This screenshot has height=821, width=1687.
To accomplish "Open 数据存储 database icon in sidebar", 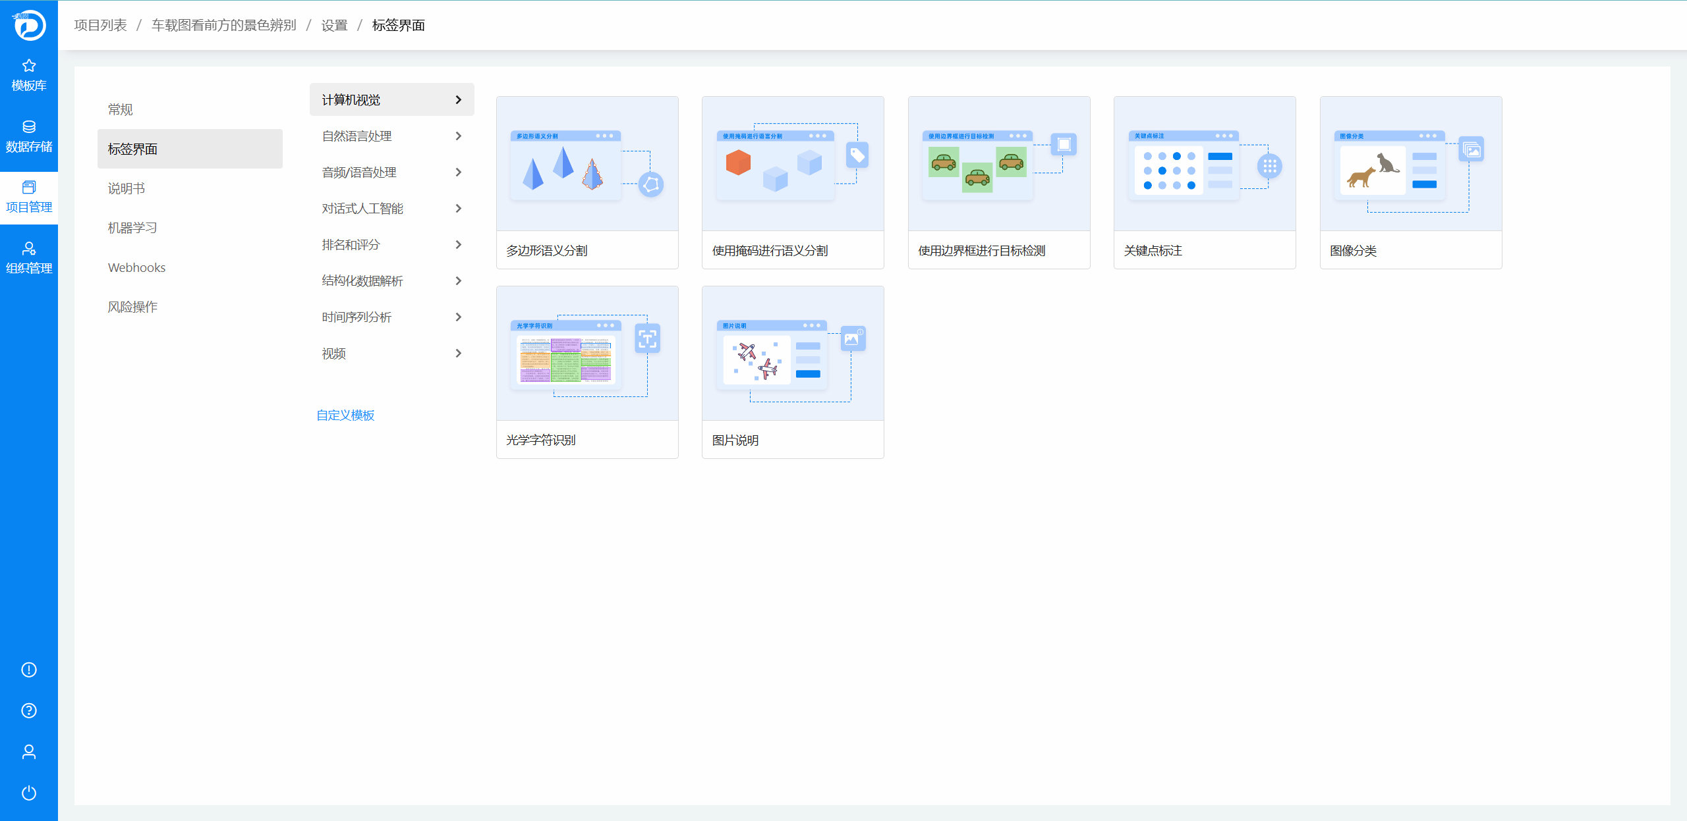I will click(x=29, y=127).
